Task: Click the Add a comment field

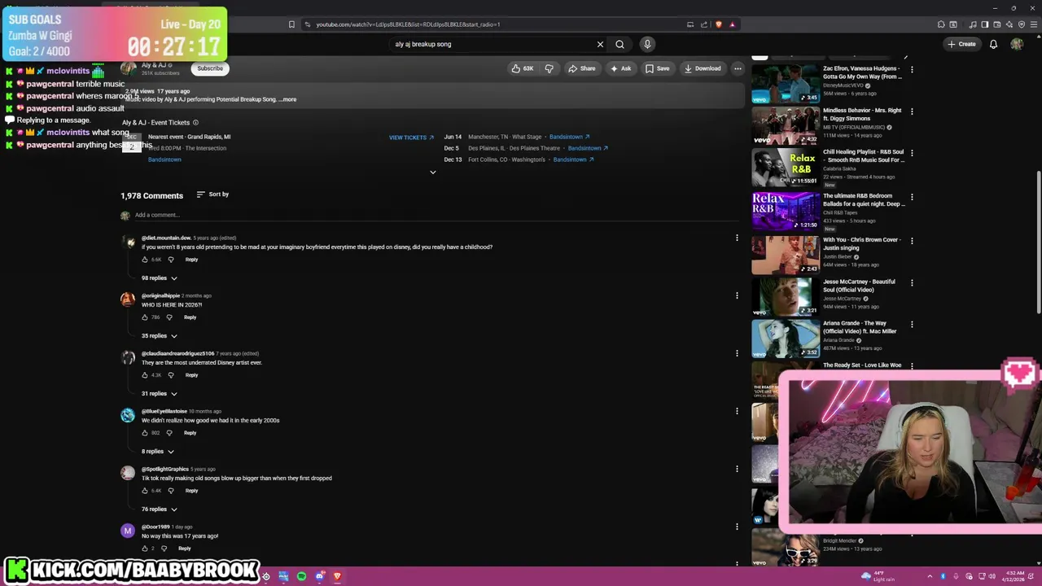Action: click(x=436, y=215)
